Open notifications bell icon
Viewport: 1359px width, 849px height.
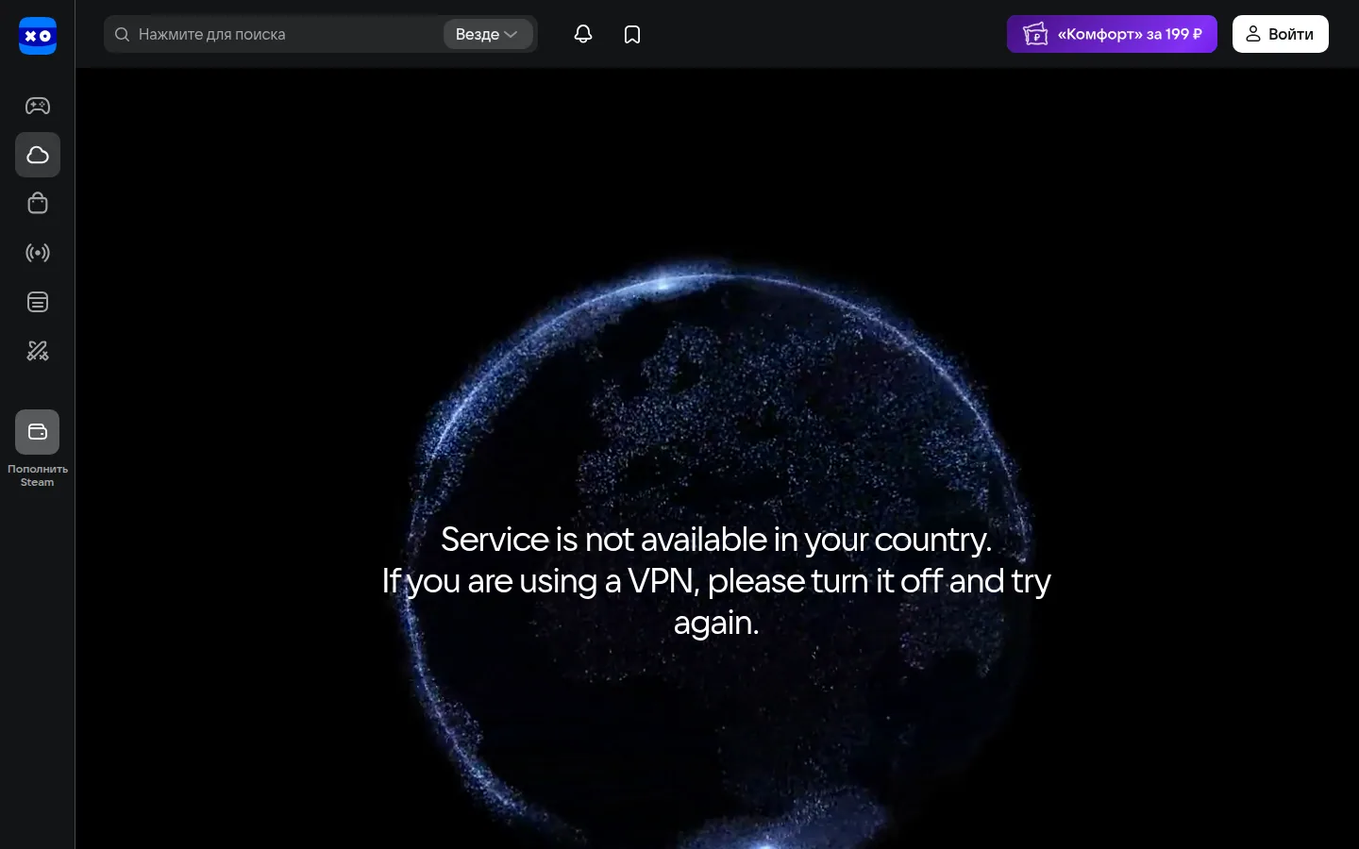tap(583, 34)
